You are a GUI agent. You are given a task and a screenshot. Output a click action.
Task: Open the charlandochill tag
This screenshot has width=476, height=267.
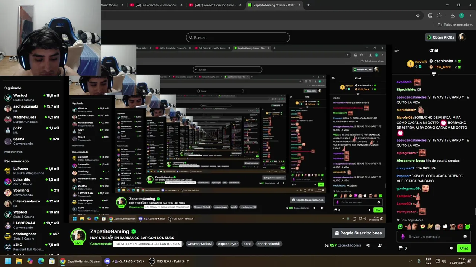coord(269,244)
